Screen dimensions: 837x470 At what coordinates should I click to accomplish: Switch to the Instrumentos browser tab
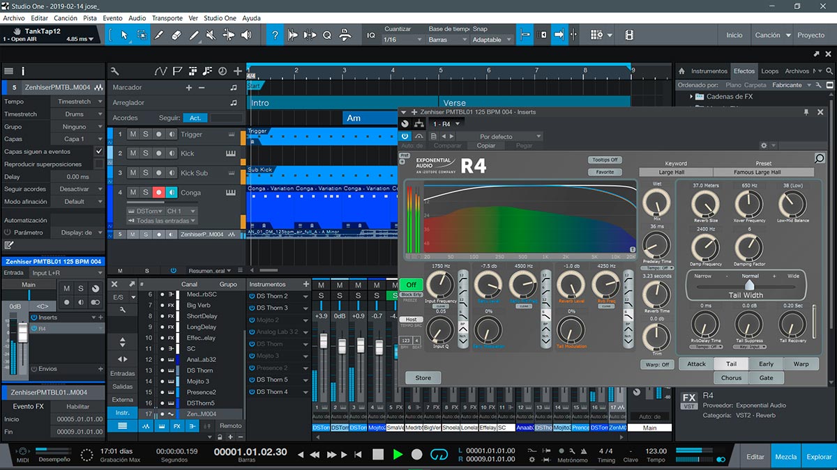point(709,71)
